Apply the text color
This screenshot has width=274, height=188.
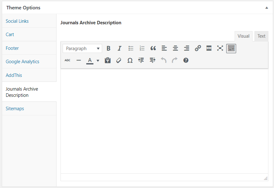click(x=90, y=60)
